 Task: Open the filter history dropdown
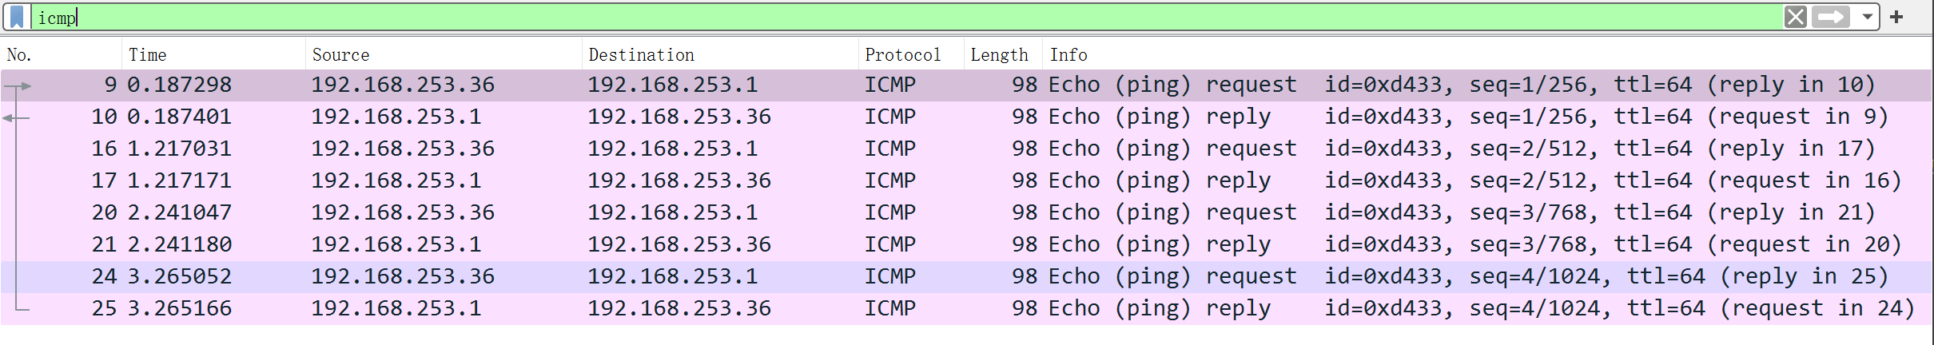pos(1868,17)
